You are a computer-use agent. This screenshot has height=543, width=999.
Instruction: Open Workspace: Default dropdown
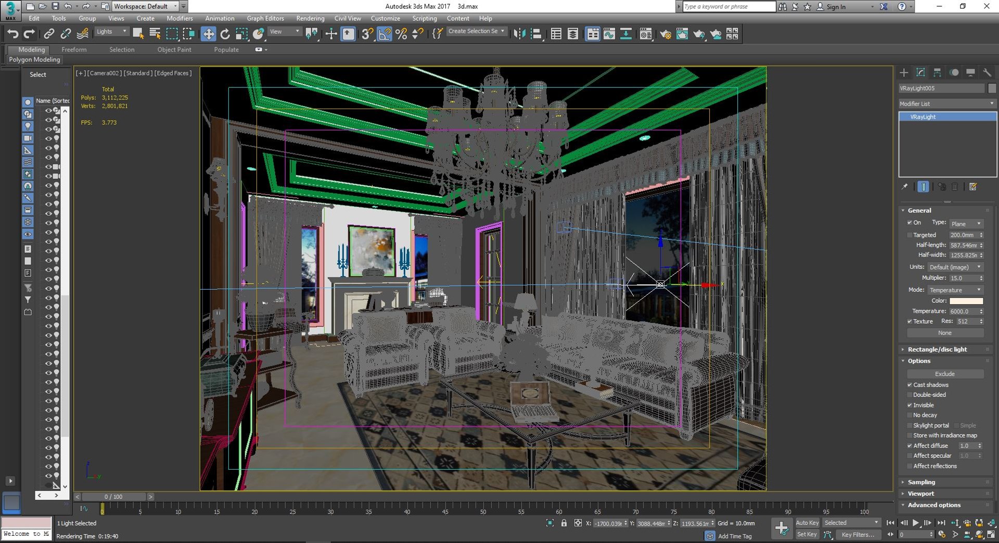145,6
